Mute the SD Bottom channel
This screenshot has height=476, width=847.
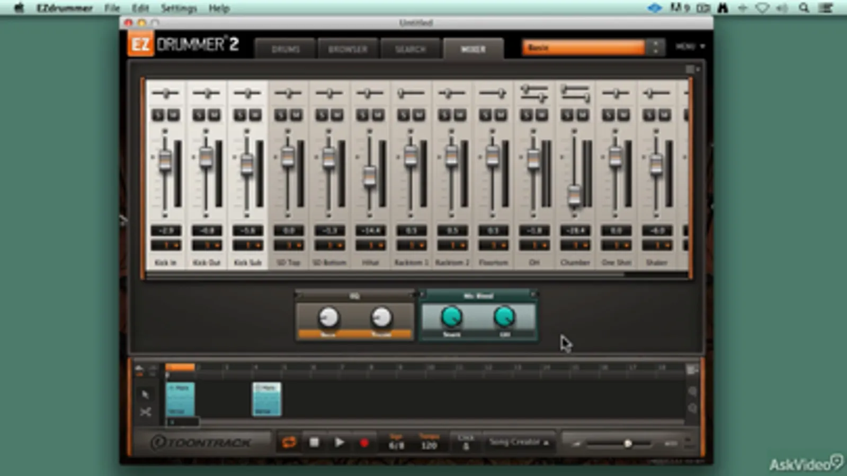337,115
